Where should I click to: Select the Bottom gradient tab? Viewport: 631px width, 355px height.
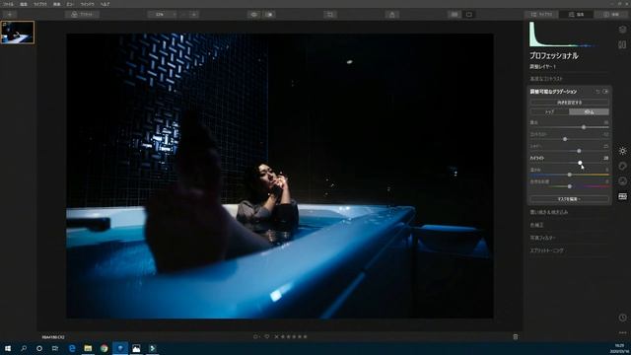(589, 111)
